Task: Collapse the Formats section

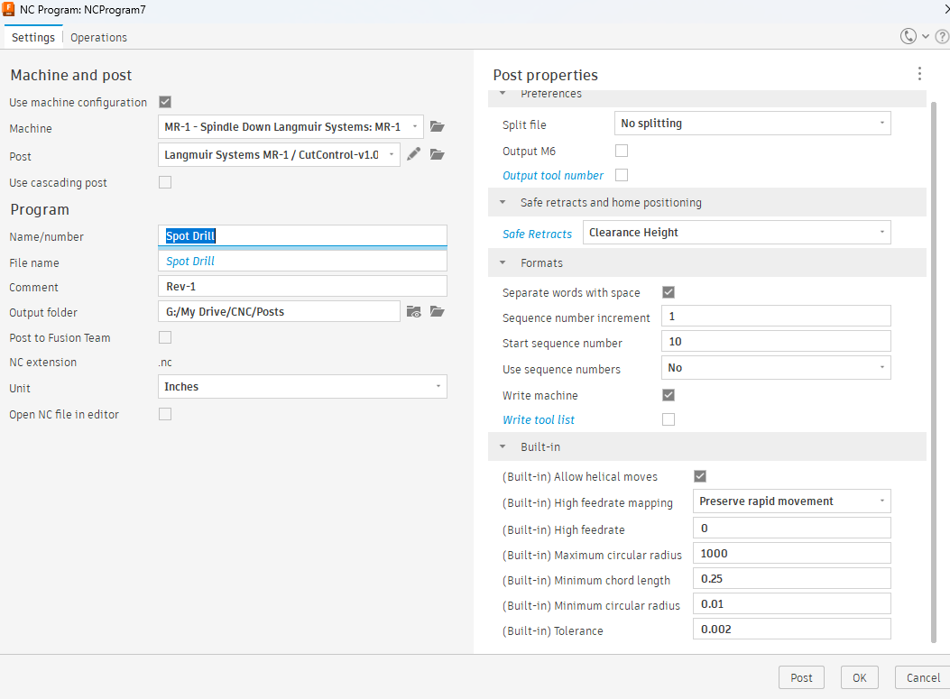Action: tap(503, 262)
